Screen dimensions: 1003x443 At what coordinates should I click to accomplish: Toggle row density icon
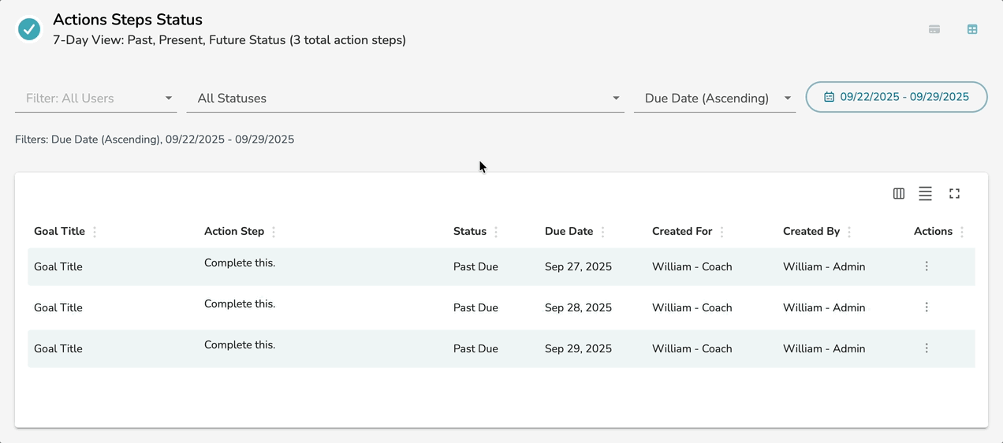[925, 194]
